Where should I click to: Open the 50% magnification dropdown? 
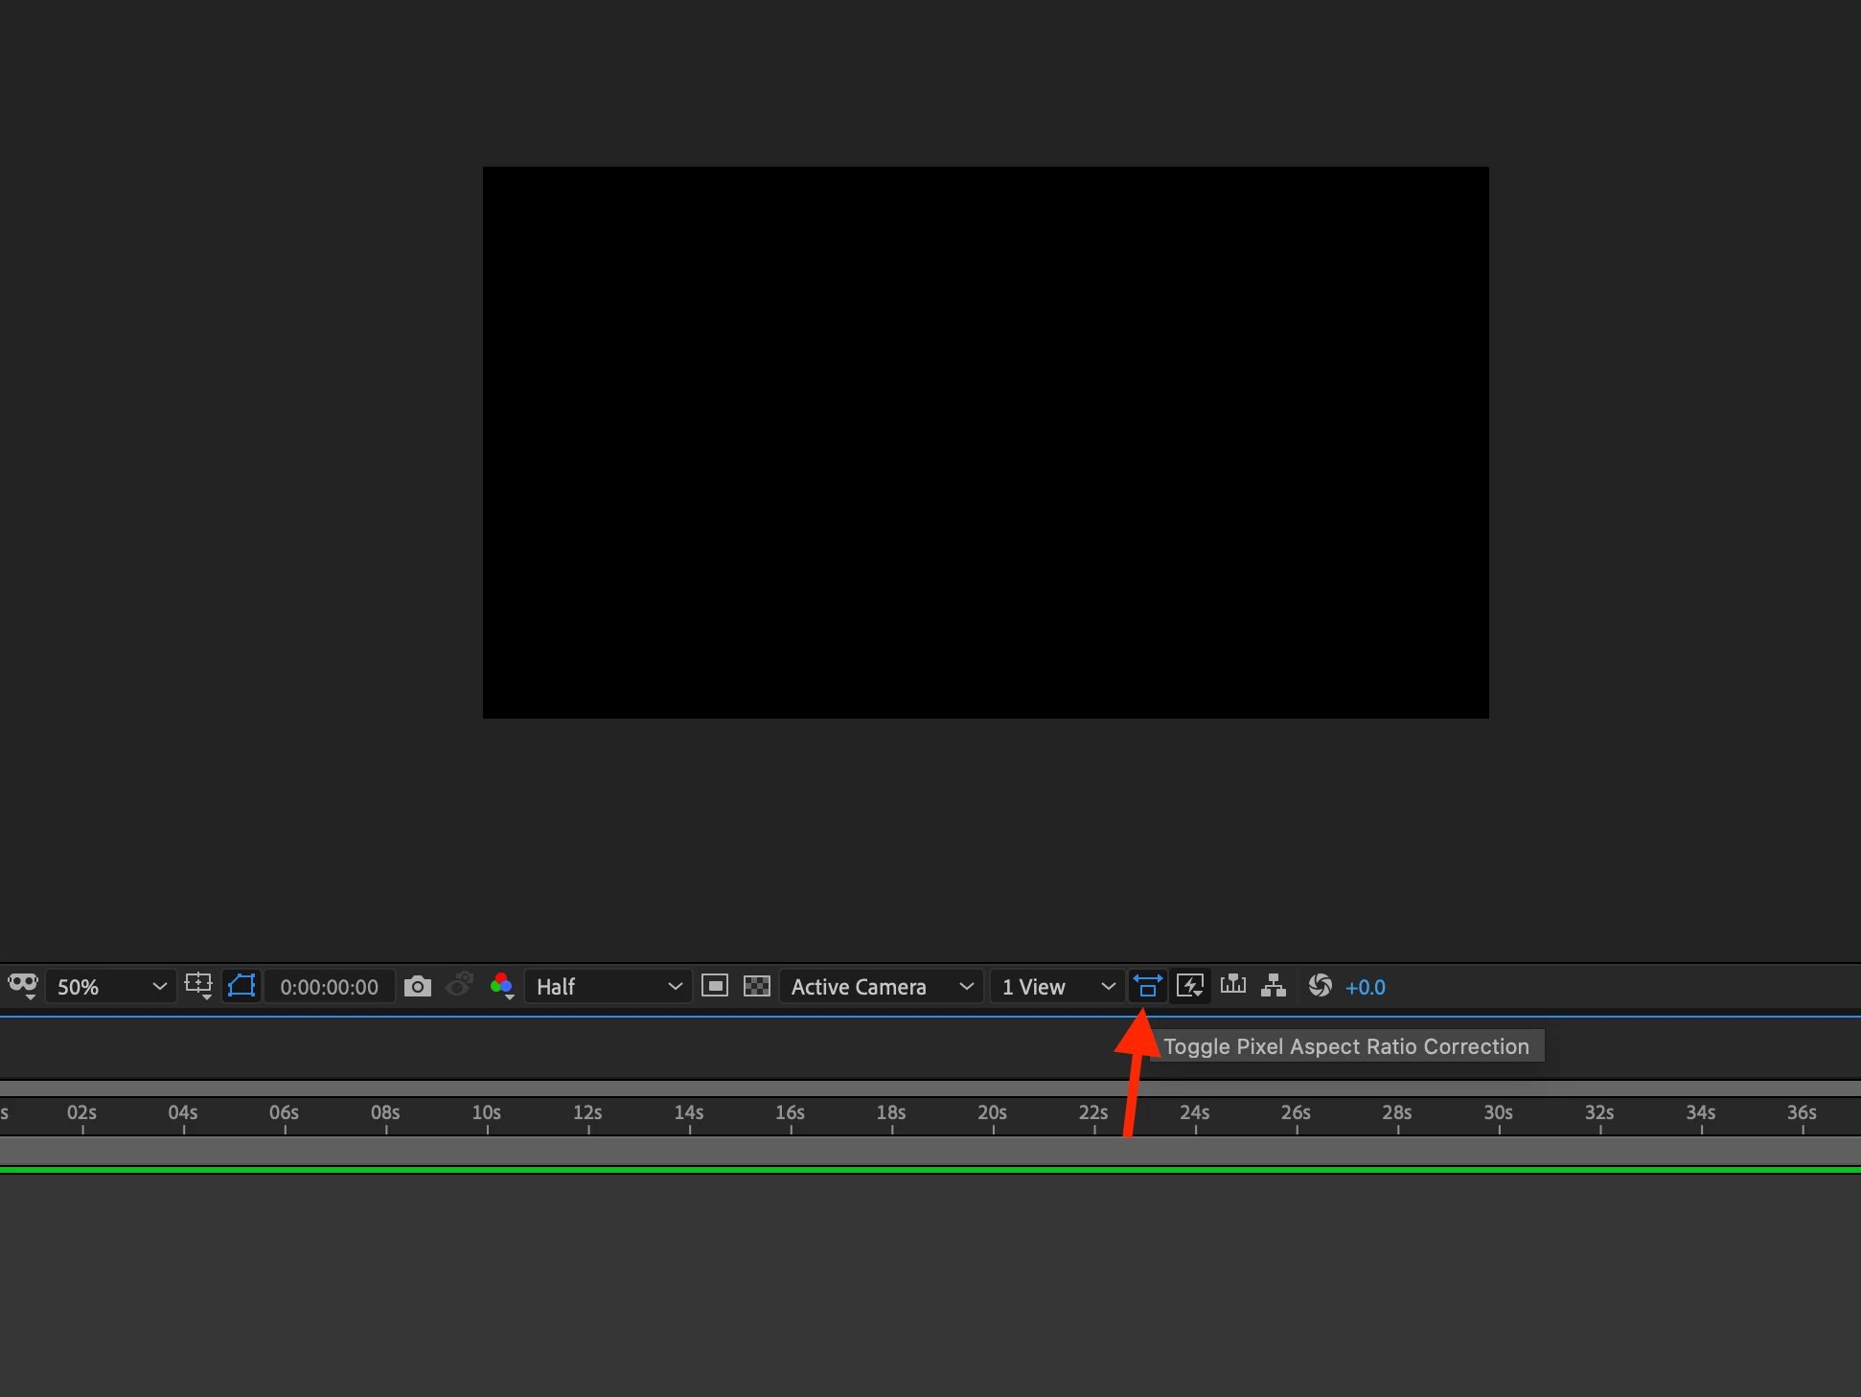(110, 987)
